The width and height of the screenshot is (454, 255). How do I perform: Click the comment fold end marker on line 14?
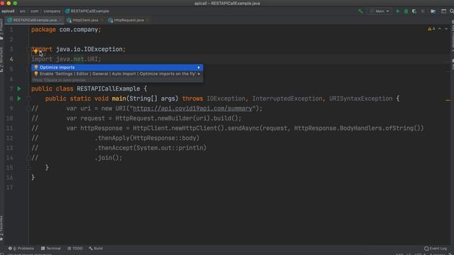[x=28, y=158]
